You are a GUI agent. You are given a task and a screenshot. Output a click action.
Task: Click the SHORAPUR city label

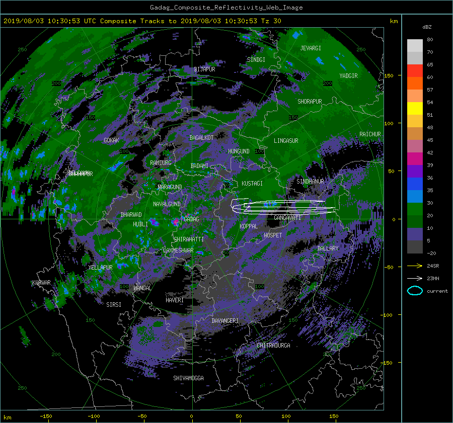point(310,102)
